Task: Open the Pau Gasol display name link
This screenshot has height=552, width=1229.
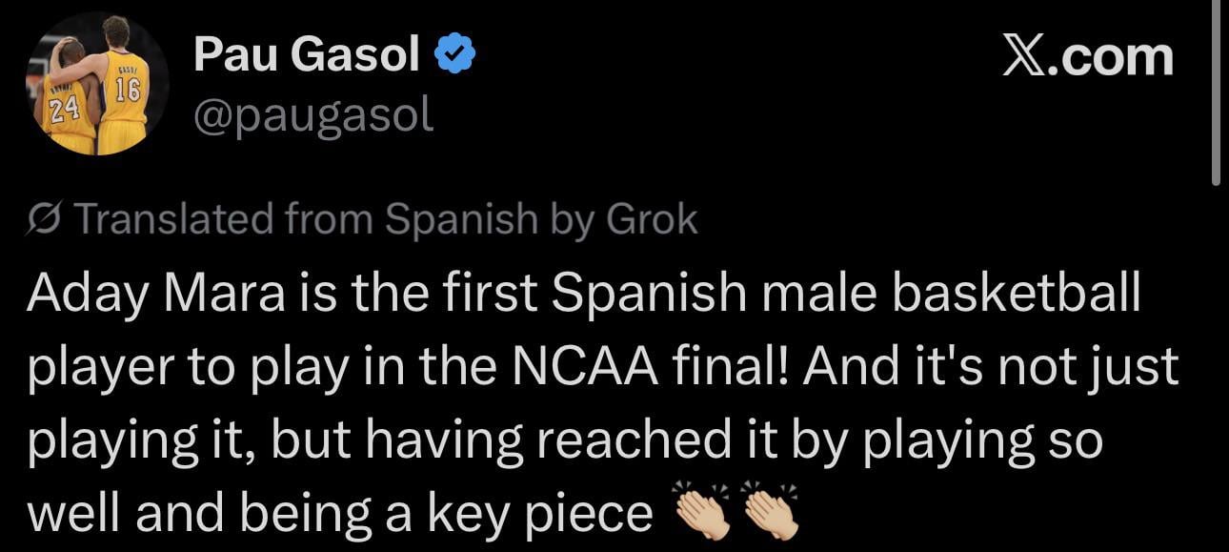Action: point(306,59)
